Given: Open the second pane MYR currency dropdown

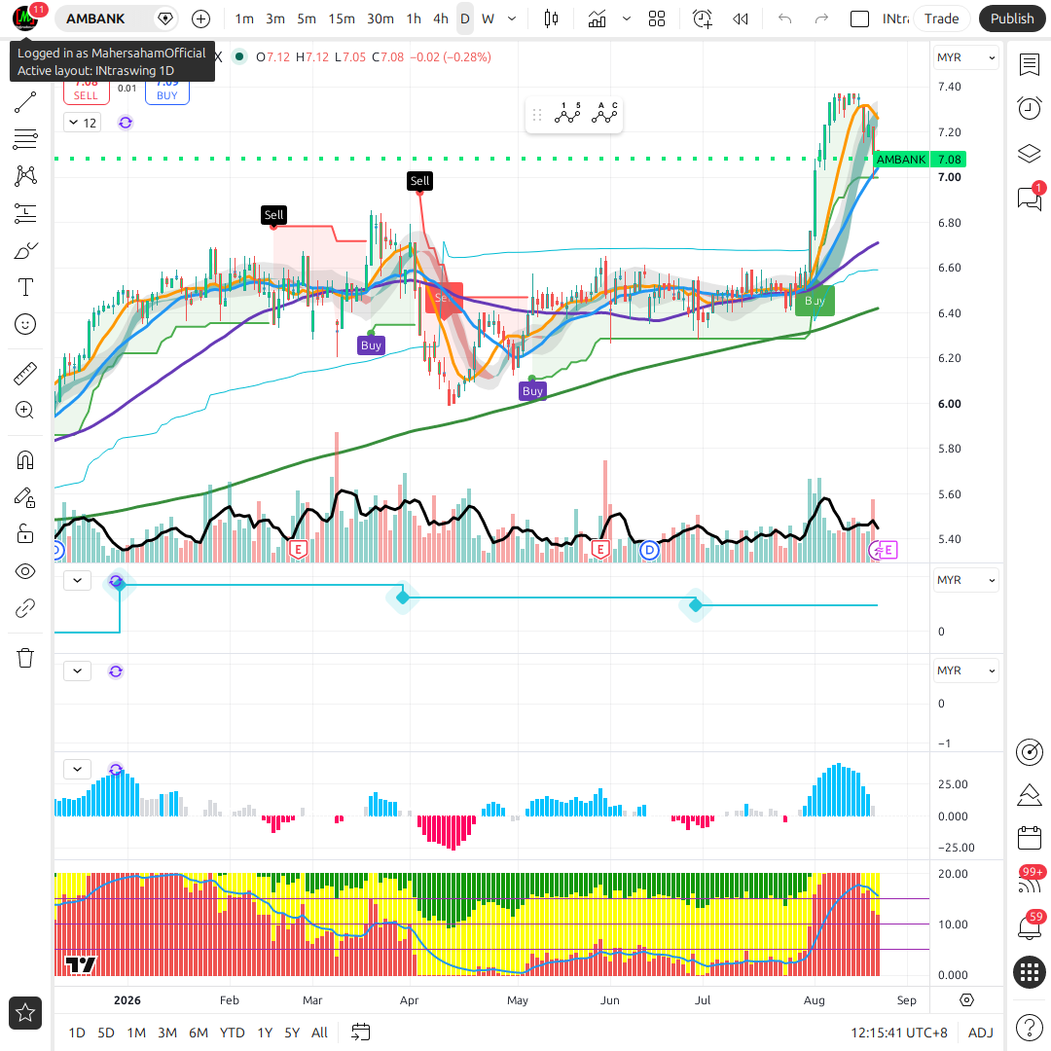Looking at the screenshot, I should tap(965, 580).
